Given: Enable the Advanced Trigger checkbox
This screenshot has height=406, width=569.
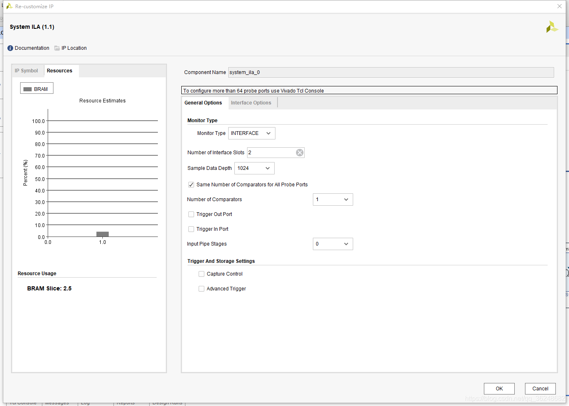Looking at the screenshot, I should (x=201, y=289).
